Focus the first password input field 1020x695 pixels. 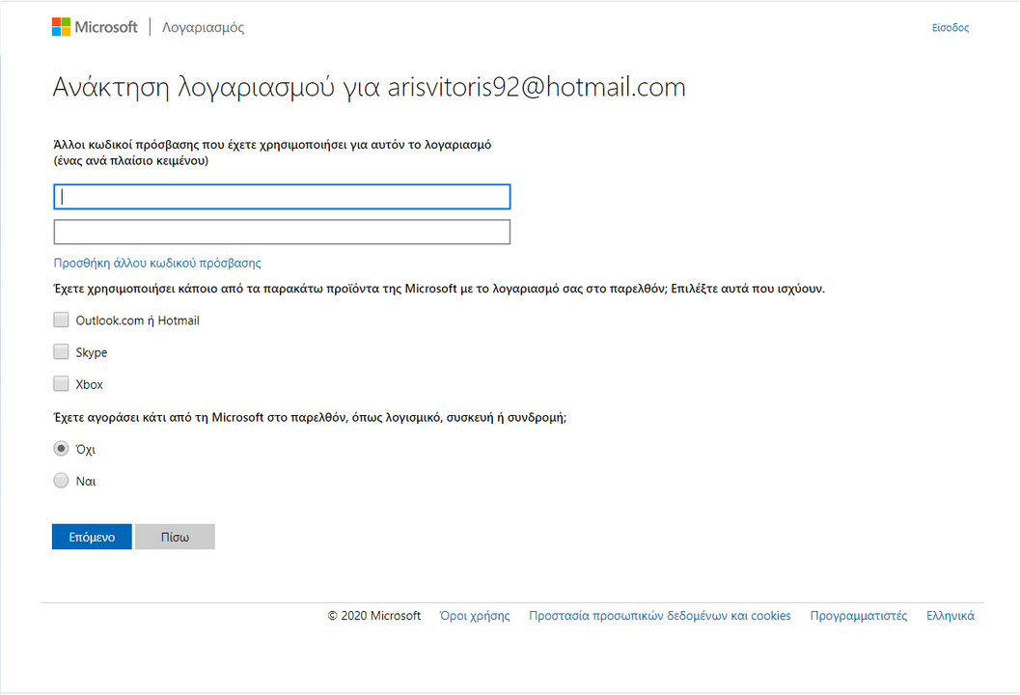(282, 197)
